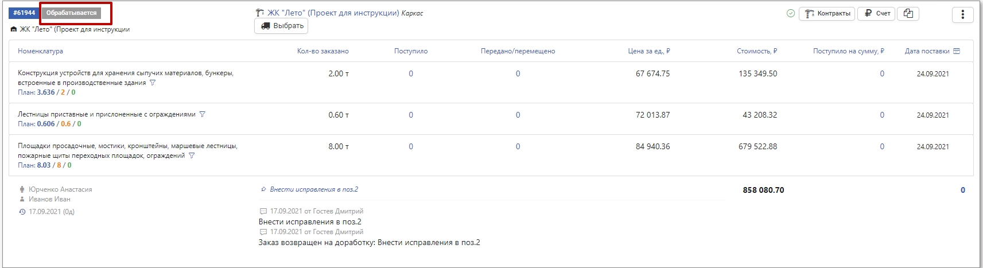Click comment bubble icon of first comment
The width and height of the screenshot is (983, 268).
(263, 211)
